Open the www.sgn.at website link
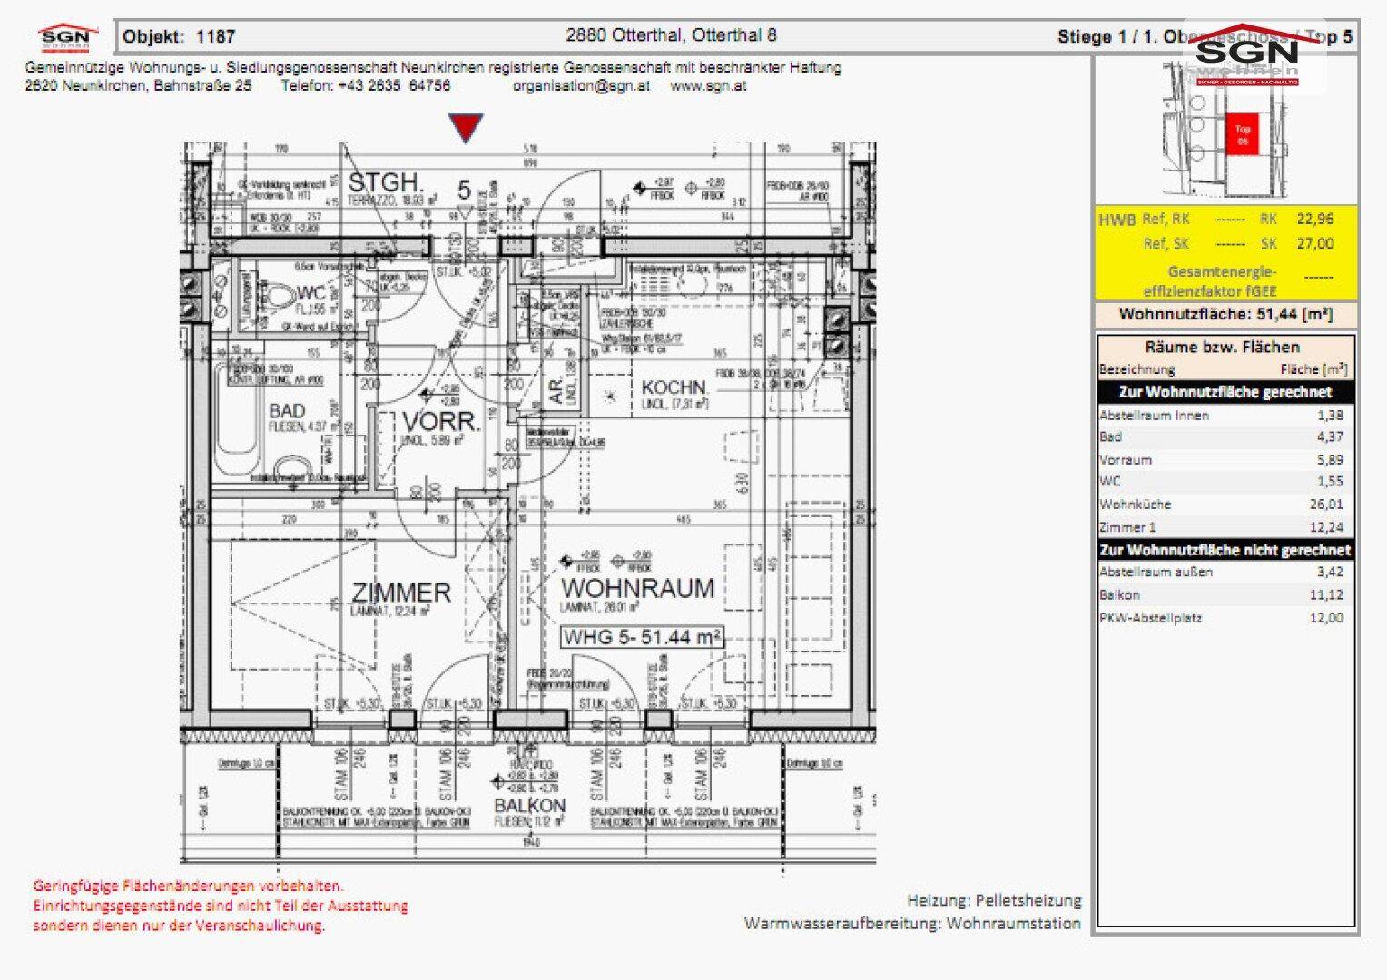 click(x=708, y=86)
